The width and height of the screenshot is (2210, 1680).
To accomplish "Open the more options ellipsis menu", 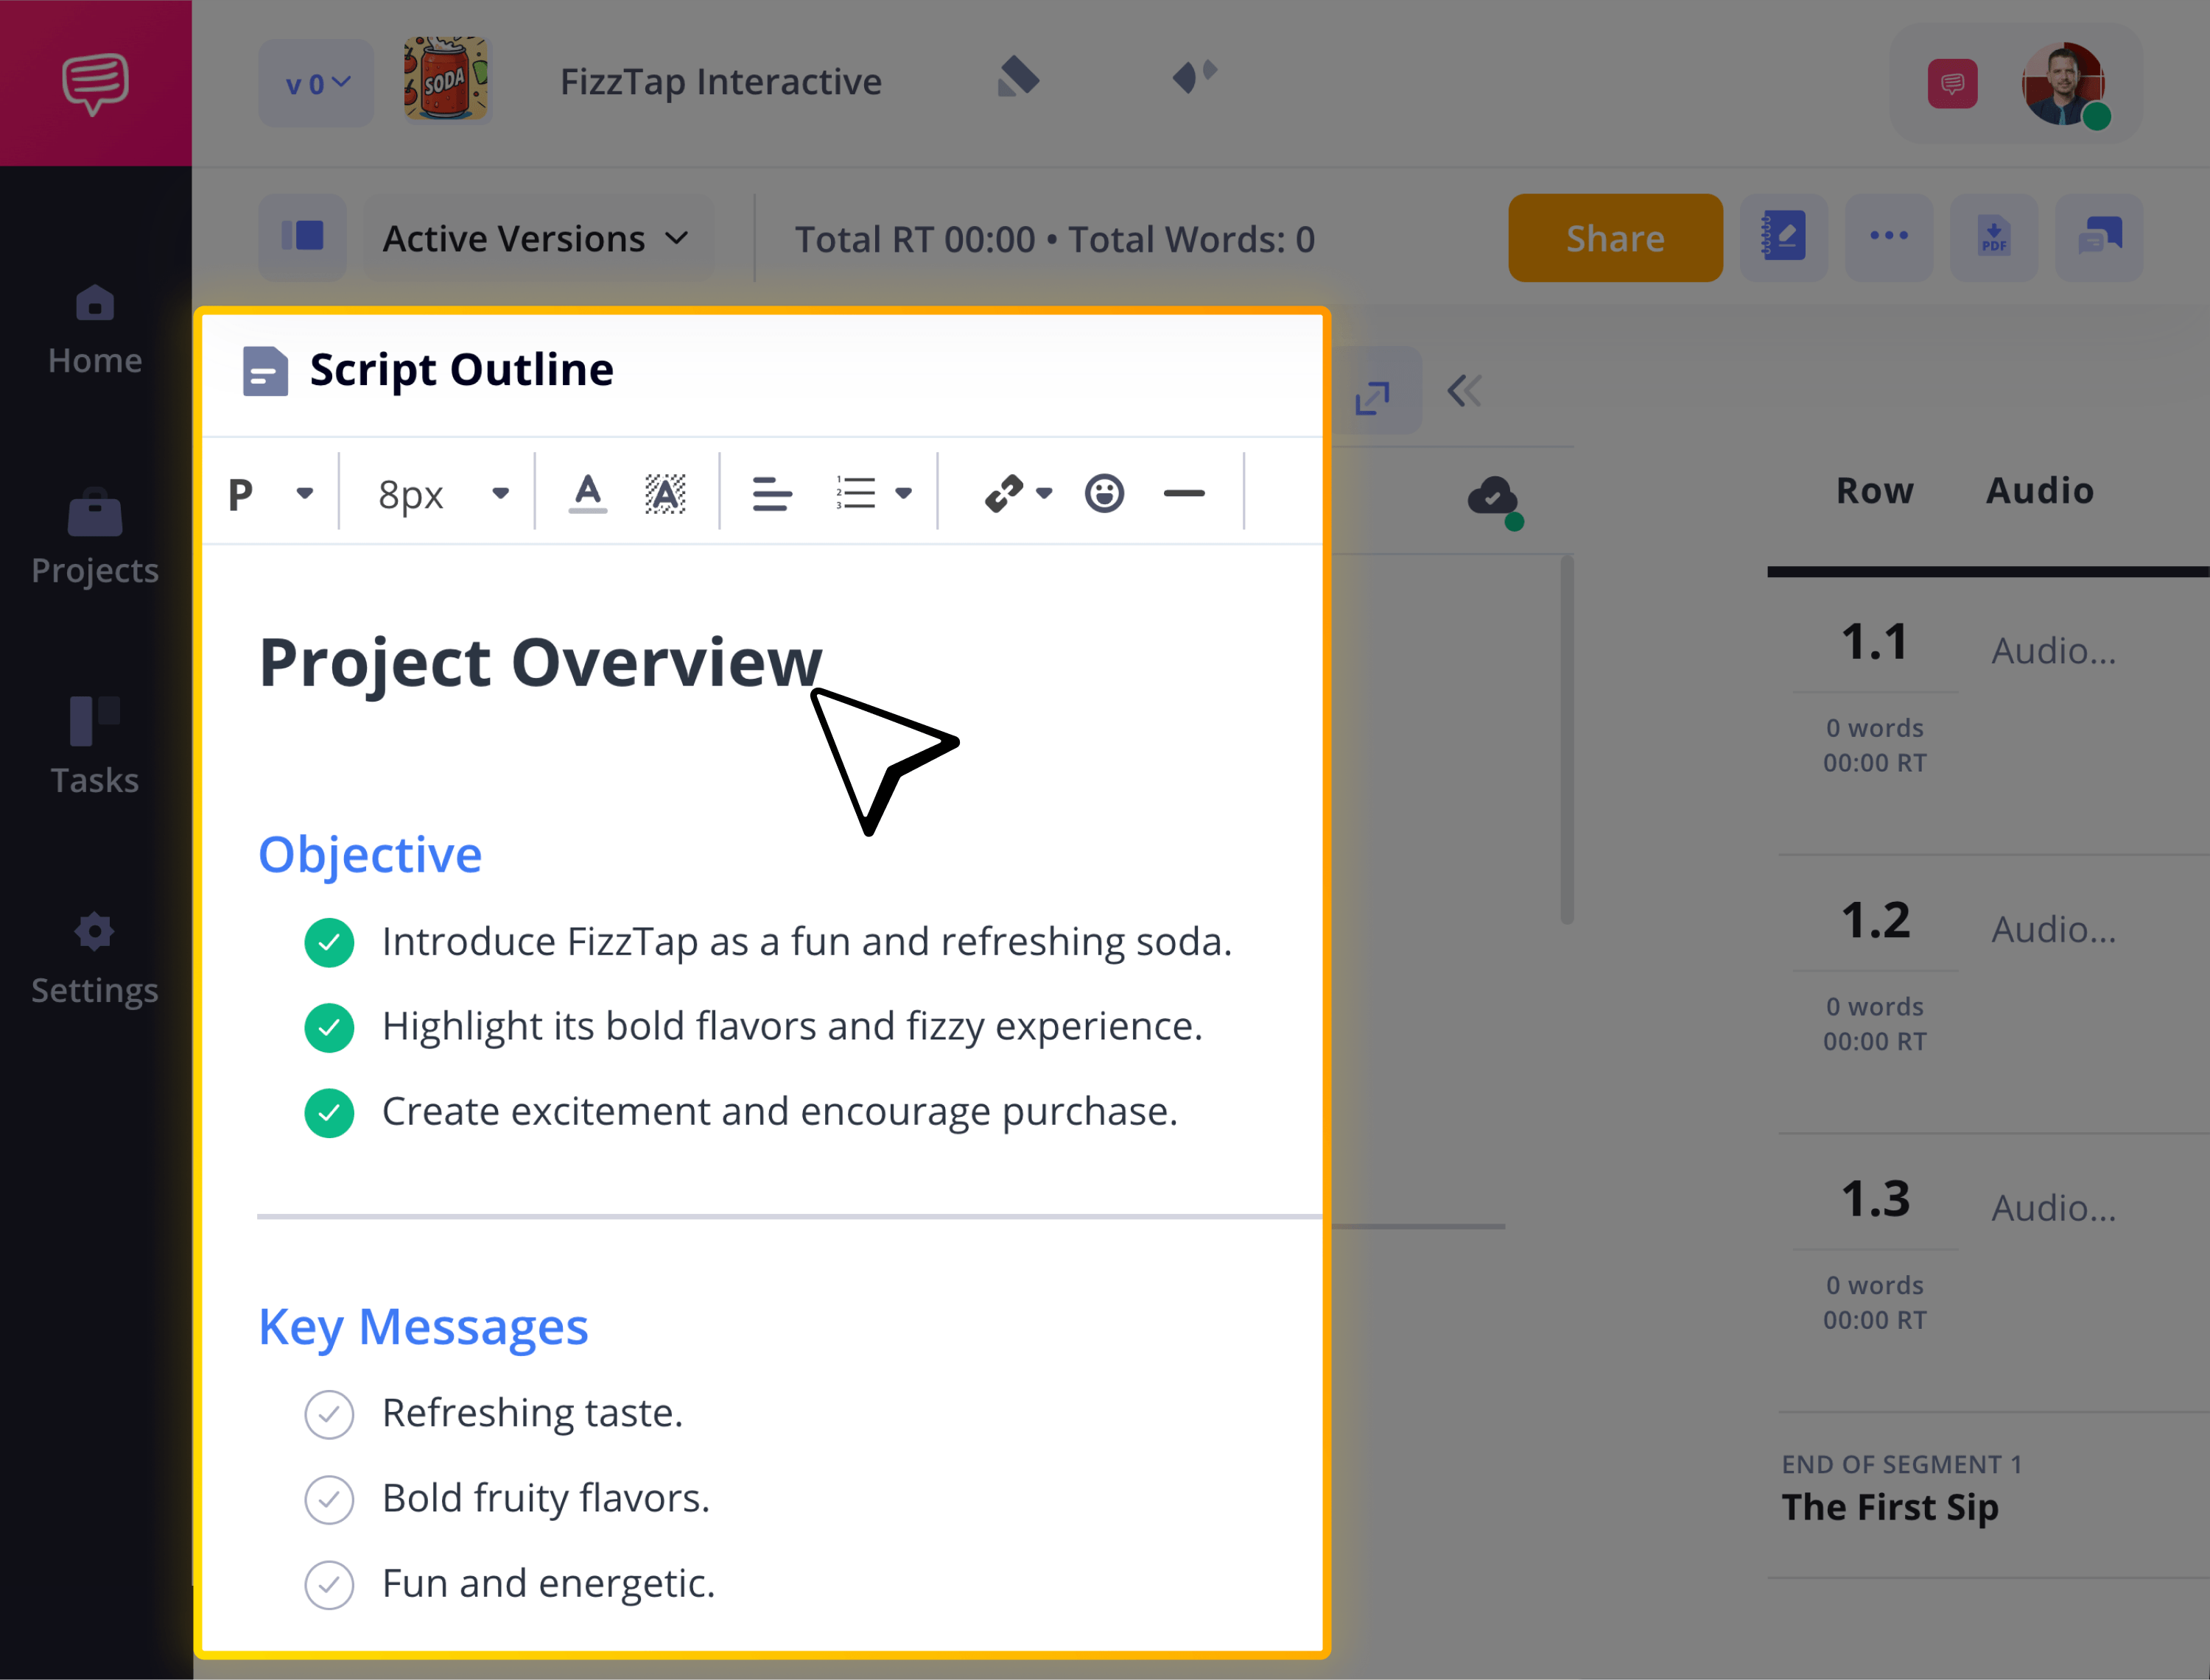I will (1889, 238).
